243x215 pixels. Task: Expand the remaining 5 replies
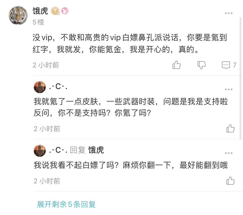click(66, 204)
